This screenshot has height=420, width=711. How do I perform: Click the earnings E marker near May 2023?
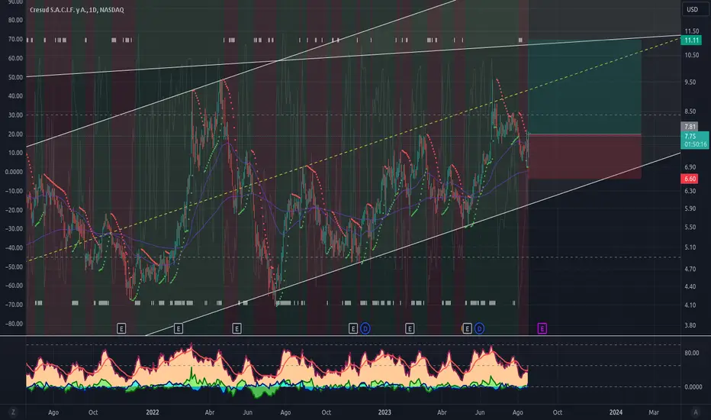(467, 328)
